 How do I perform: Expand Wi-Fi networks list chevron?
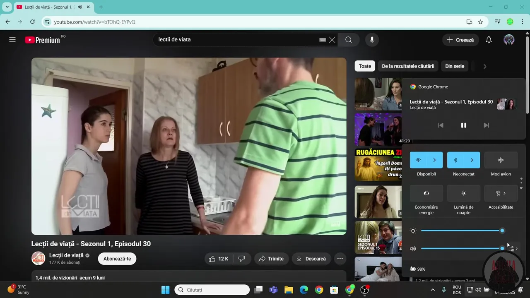435,160
